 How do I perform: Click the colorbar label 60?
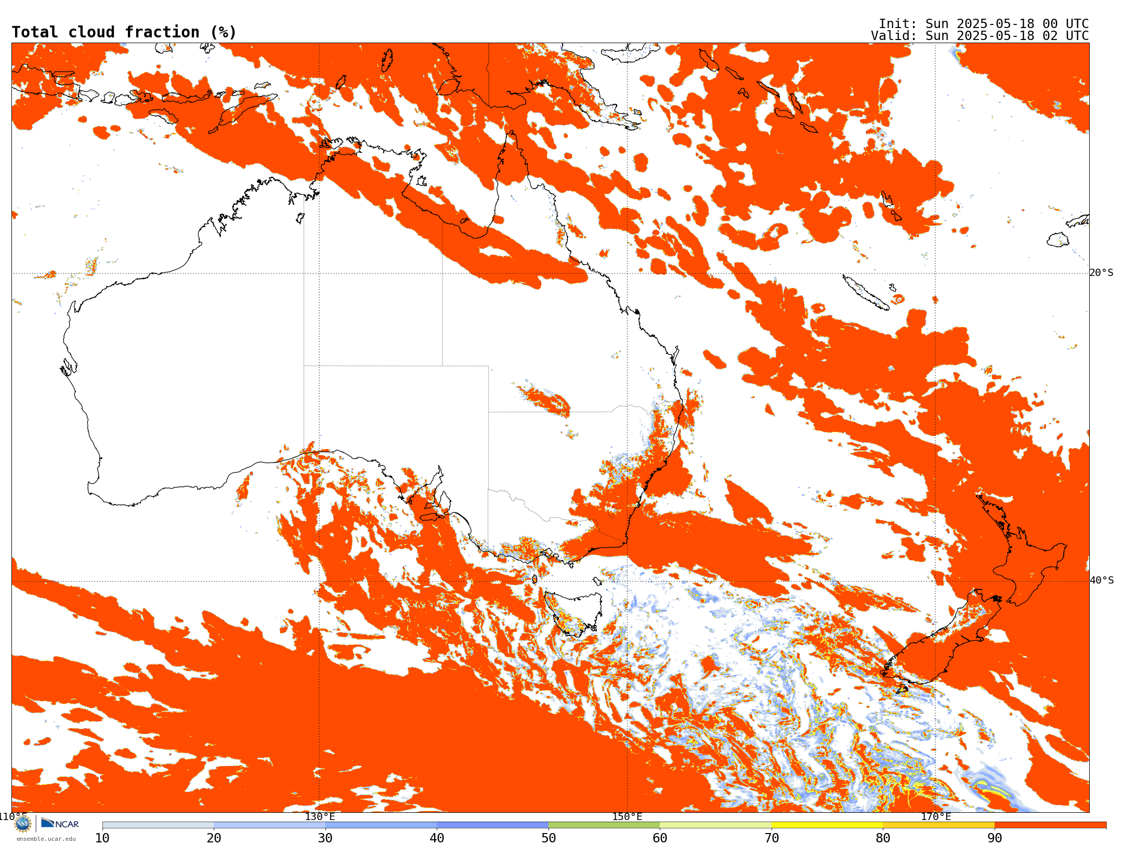(660, 838)
